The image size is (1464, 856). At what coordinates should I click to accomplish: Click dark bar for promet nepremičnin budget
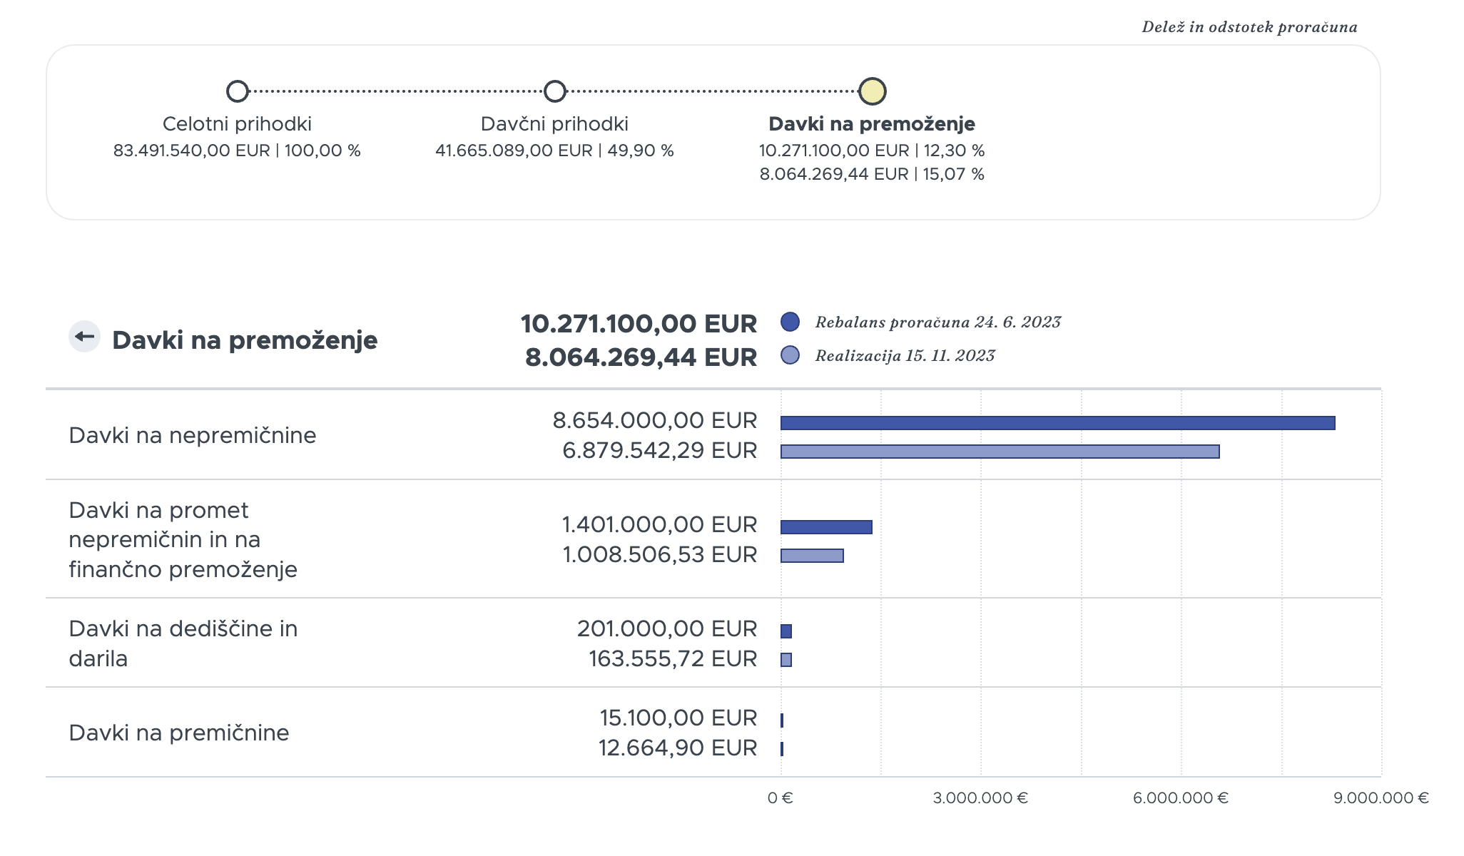pyautogui.click(x=826, y=527)
